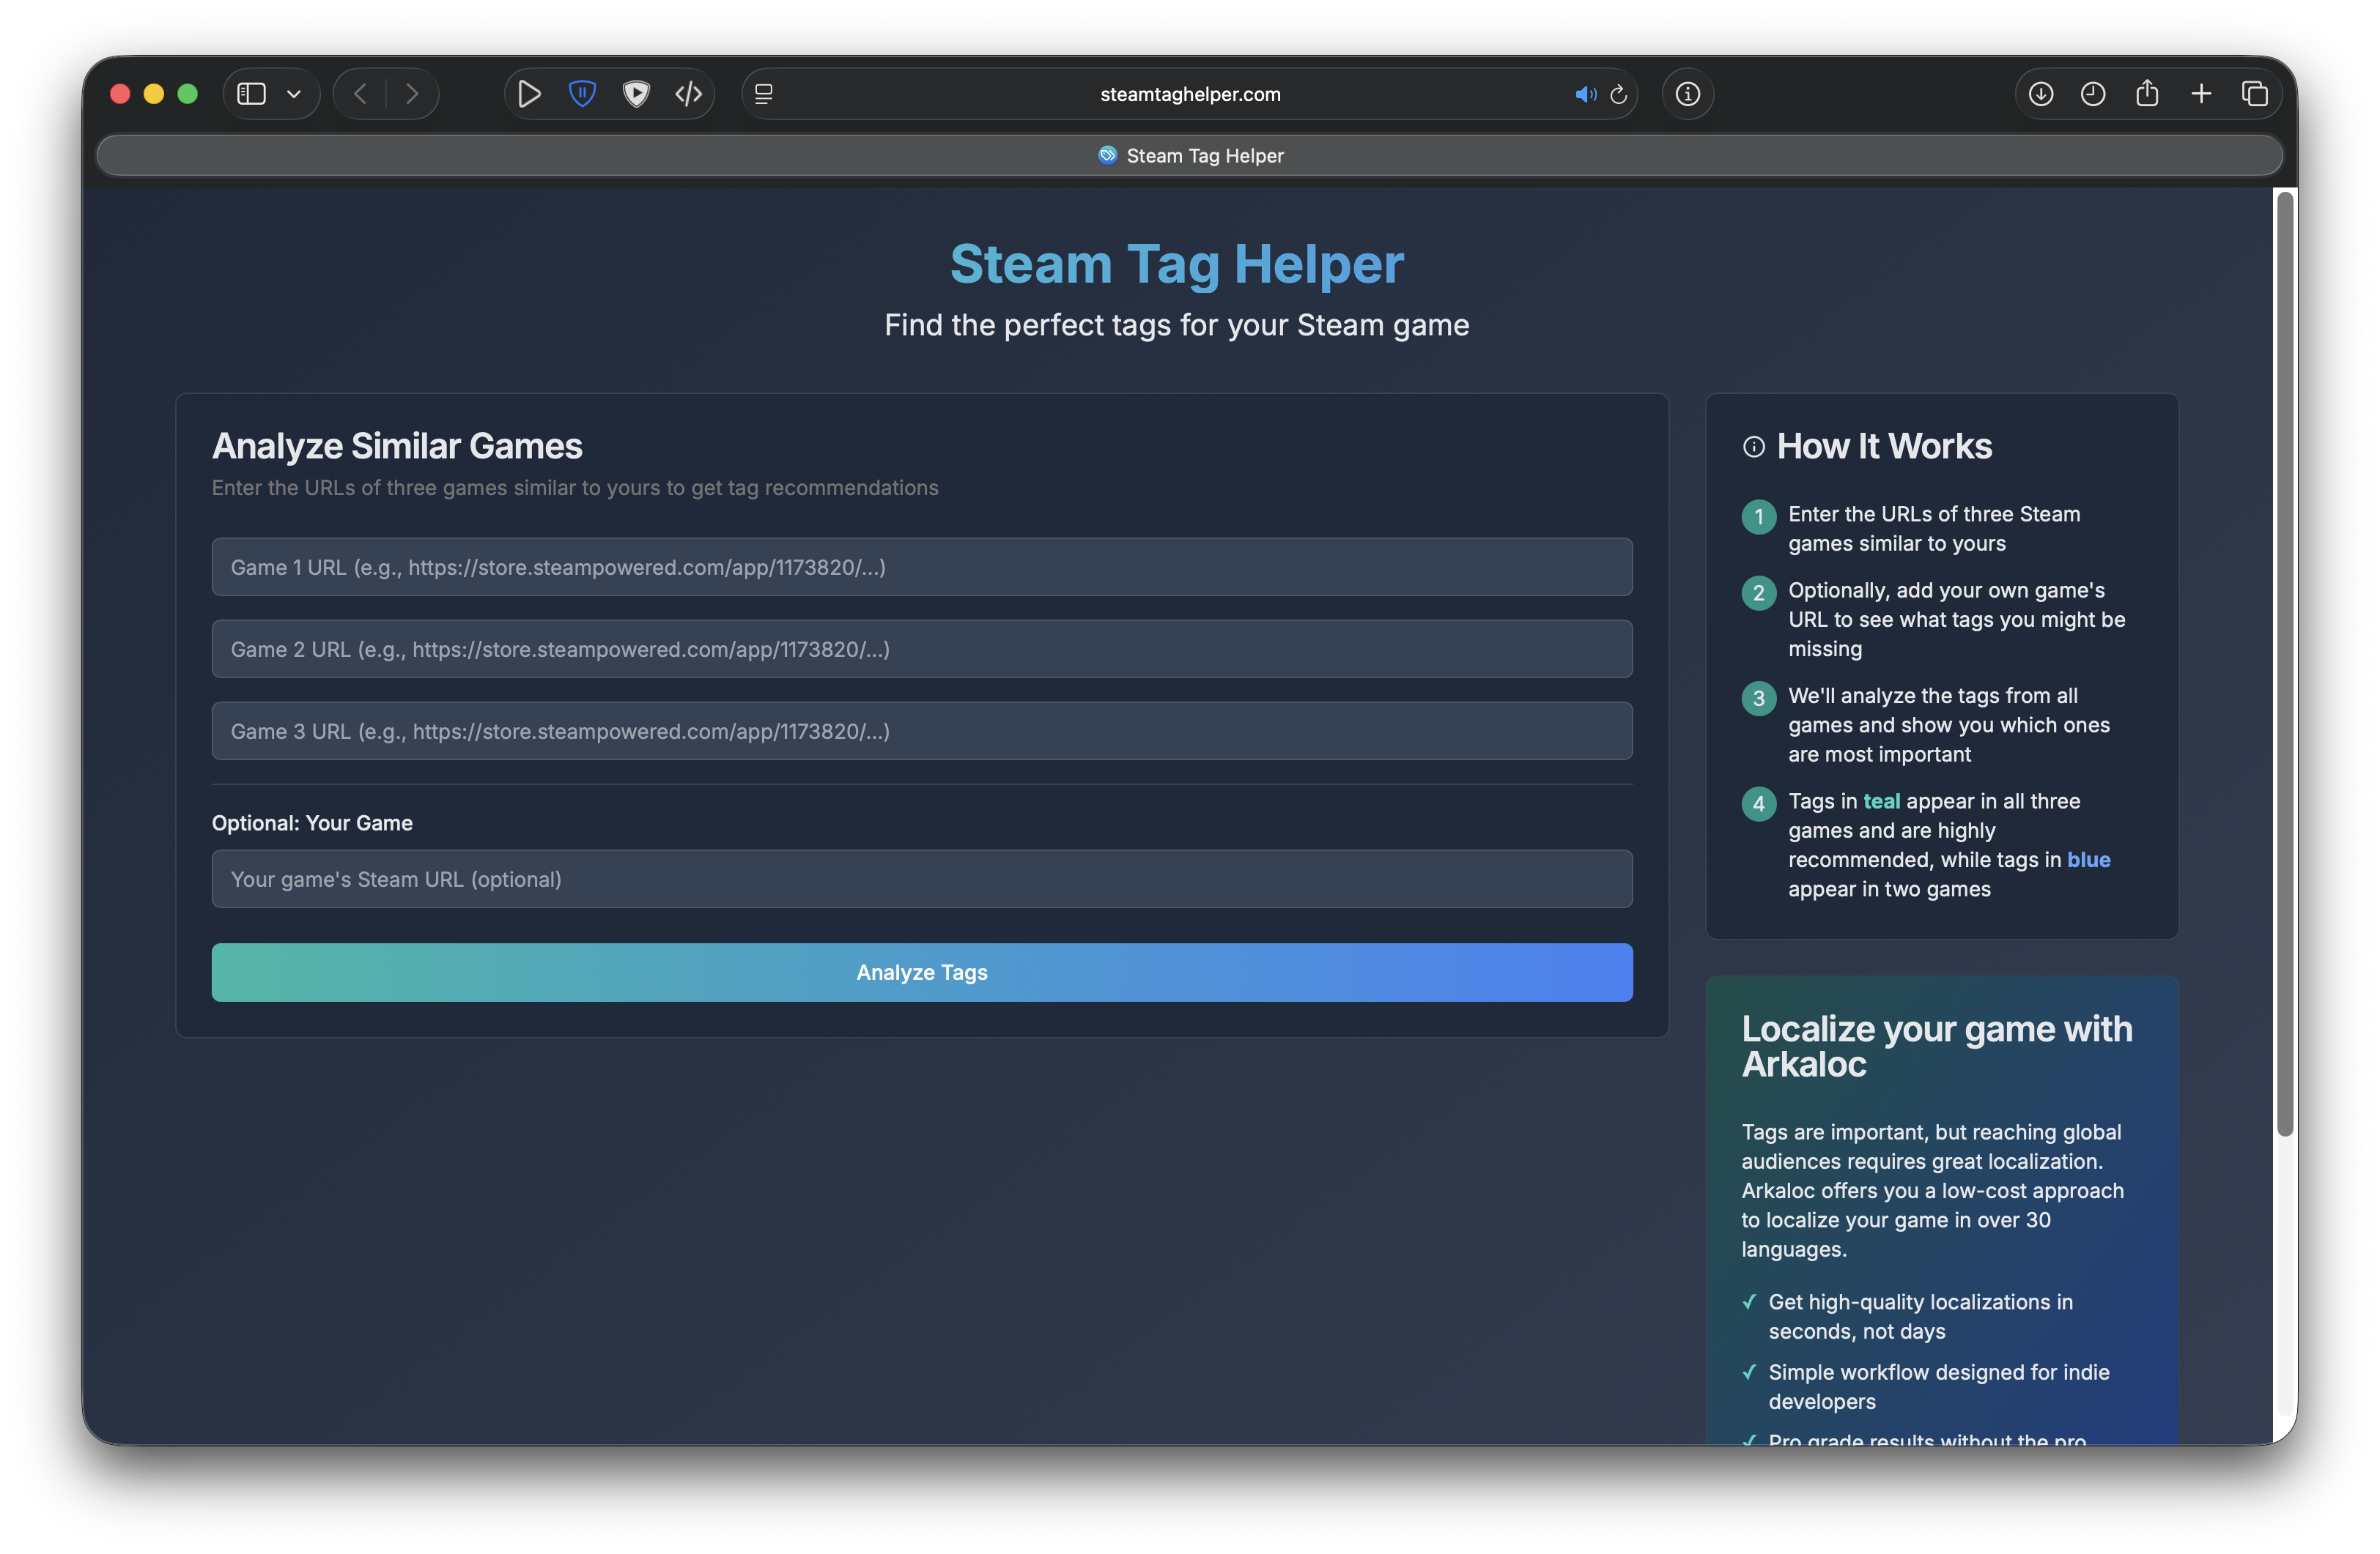Go forward to the next page
Image resolution: width=2380 pixels, height=1554 pixels.
point(412,94)
